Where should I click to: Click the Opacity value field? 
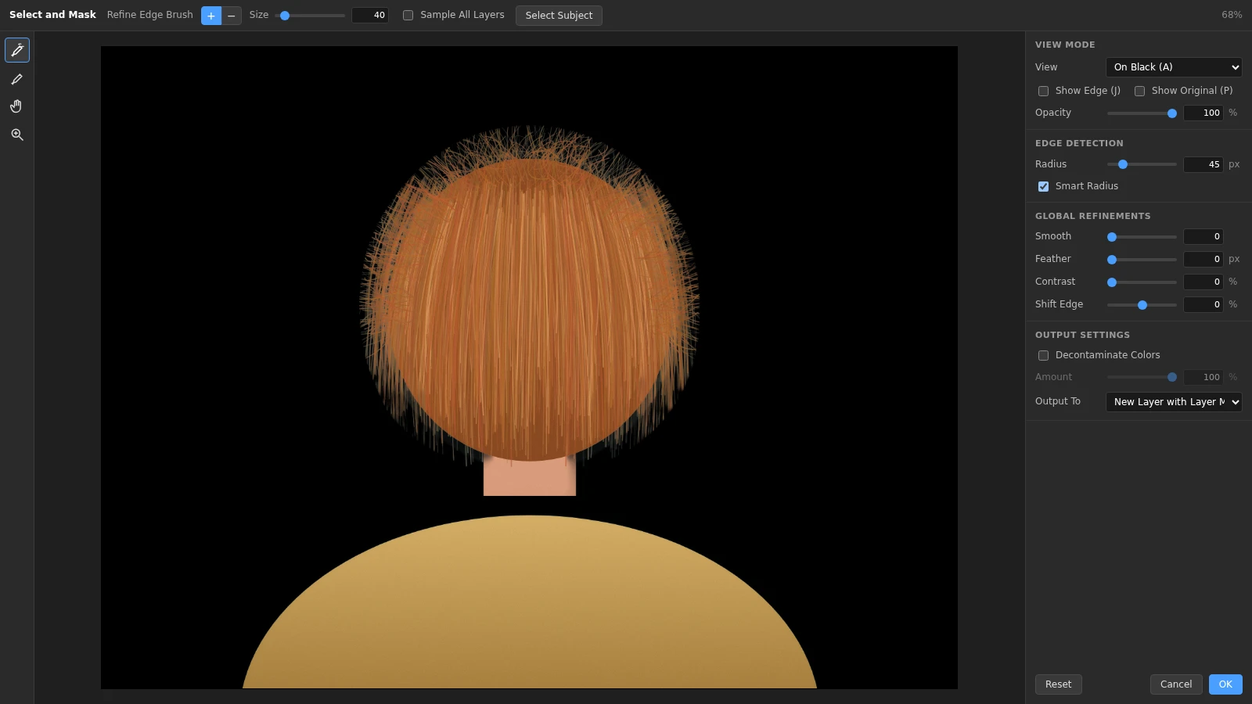click(1203, 113)
